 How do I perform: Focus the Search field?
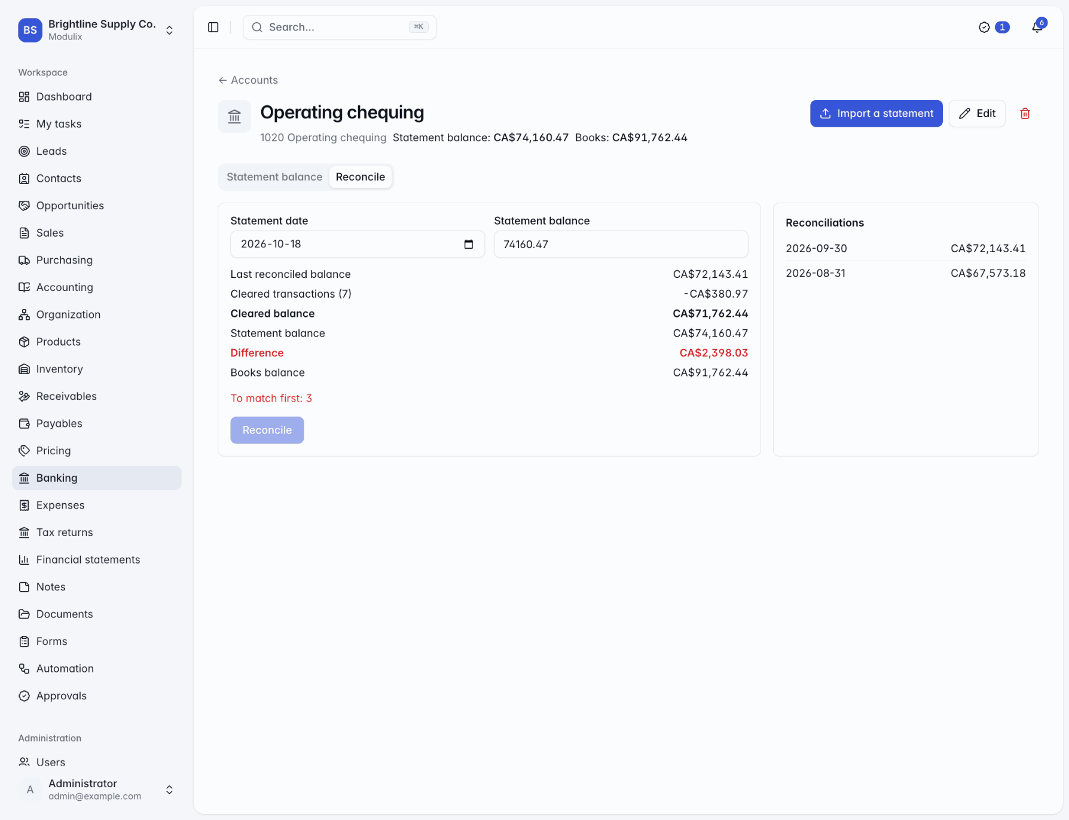pos(340,27)
